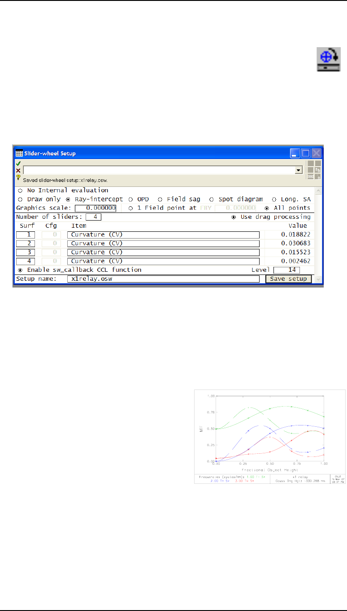The width and height of the screenshot is (347, 611).
Task: Open Item field for surface 4 Curvature
Action: (x=163, y=261)
